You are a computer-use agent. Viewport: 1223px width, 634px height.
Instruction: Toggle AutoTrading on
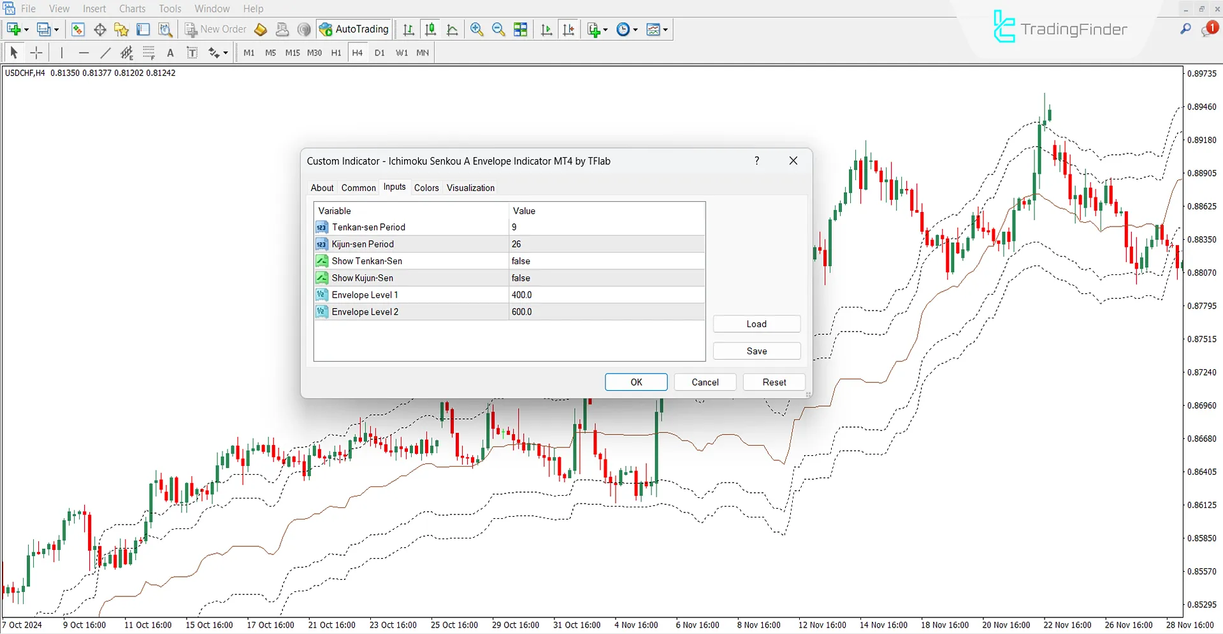click(x=354, y=29)
